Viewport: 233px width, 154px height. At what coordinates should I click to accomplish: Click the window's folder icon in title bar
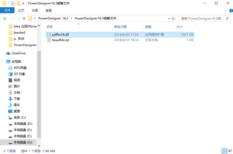click(4, 3)
